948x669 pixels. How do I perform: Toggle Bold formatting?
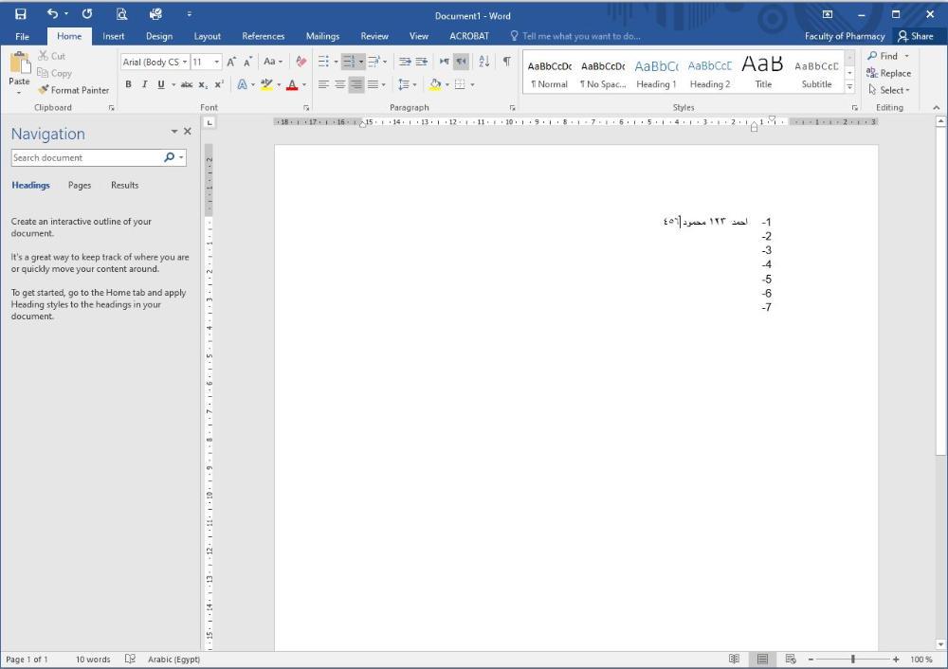[128, 84]
